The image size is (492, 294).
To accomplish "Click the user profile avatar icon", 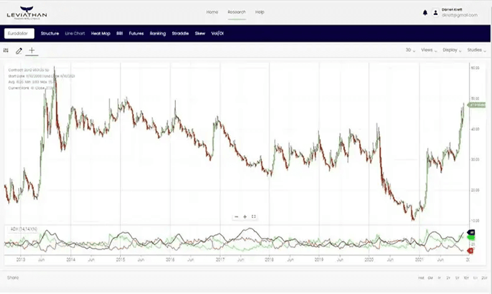I will coord(435,12).
